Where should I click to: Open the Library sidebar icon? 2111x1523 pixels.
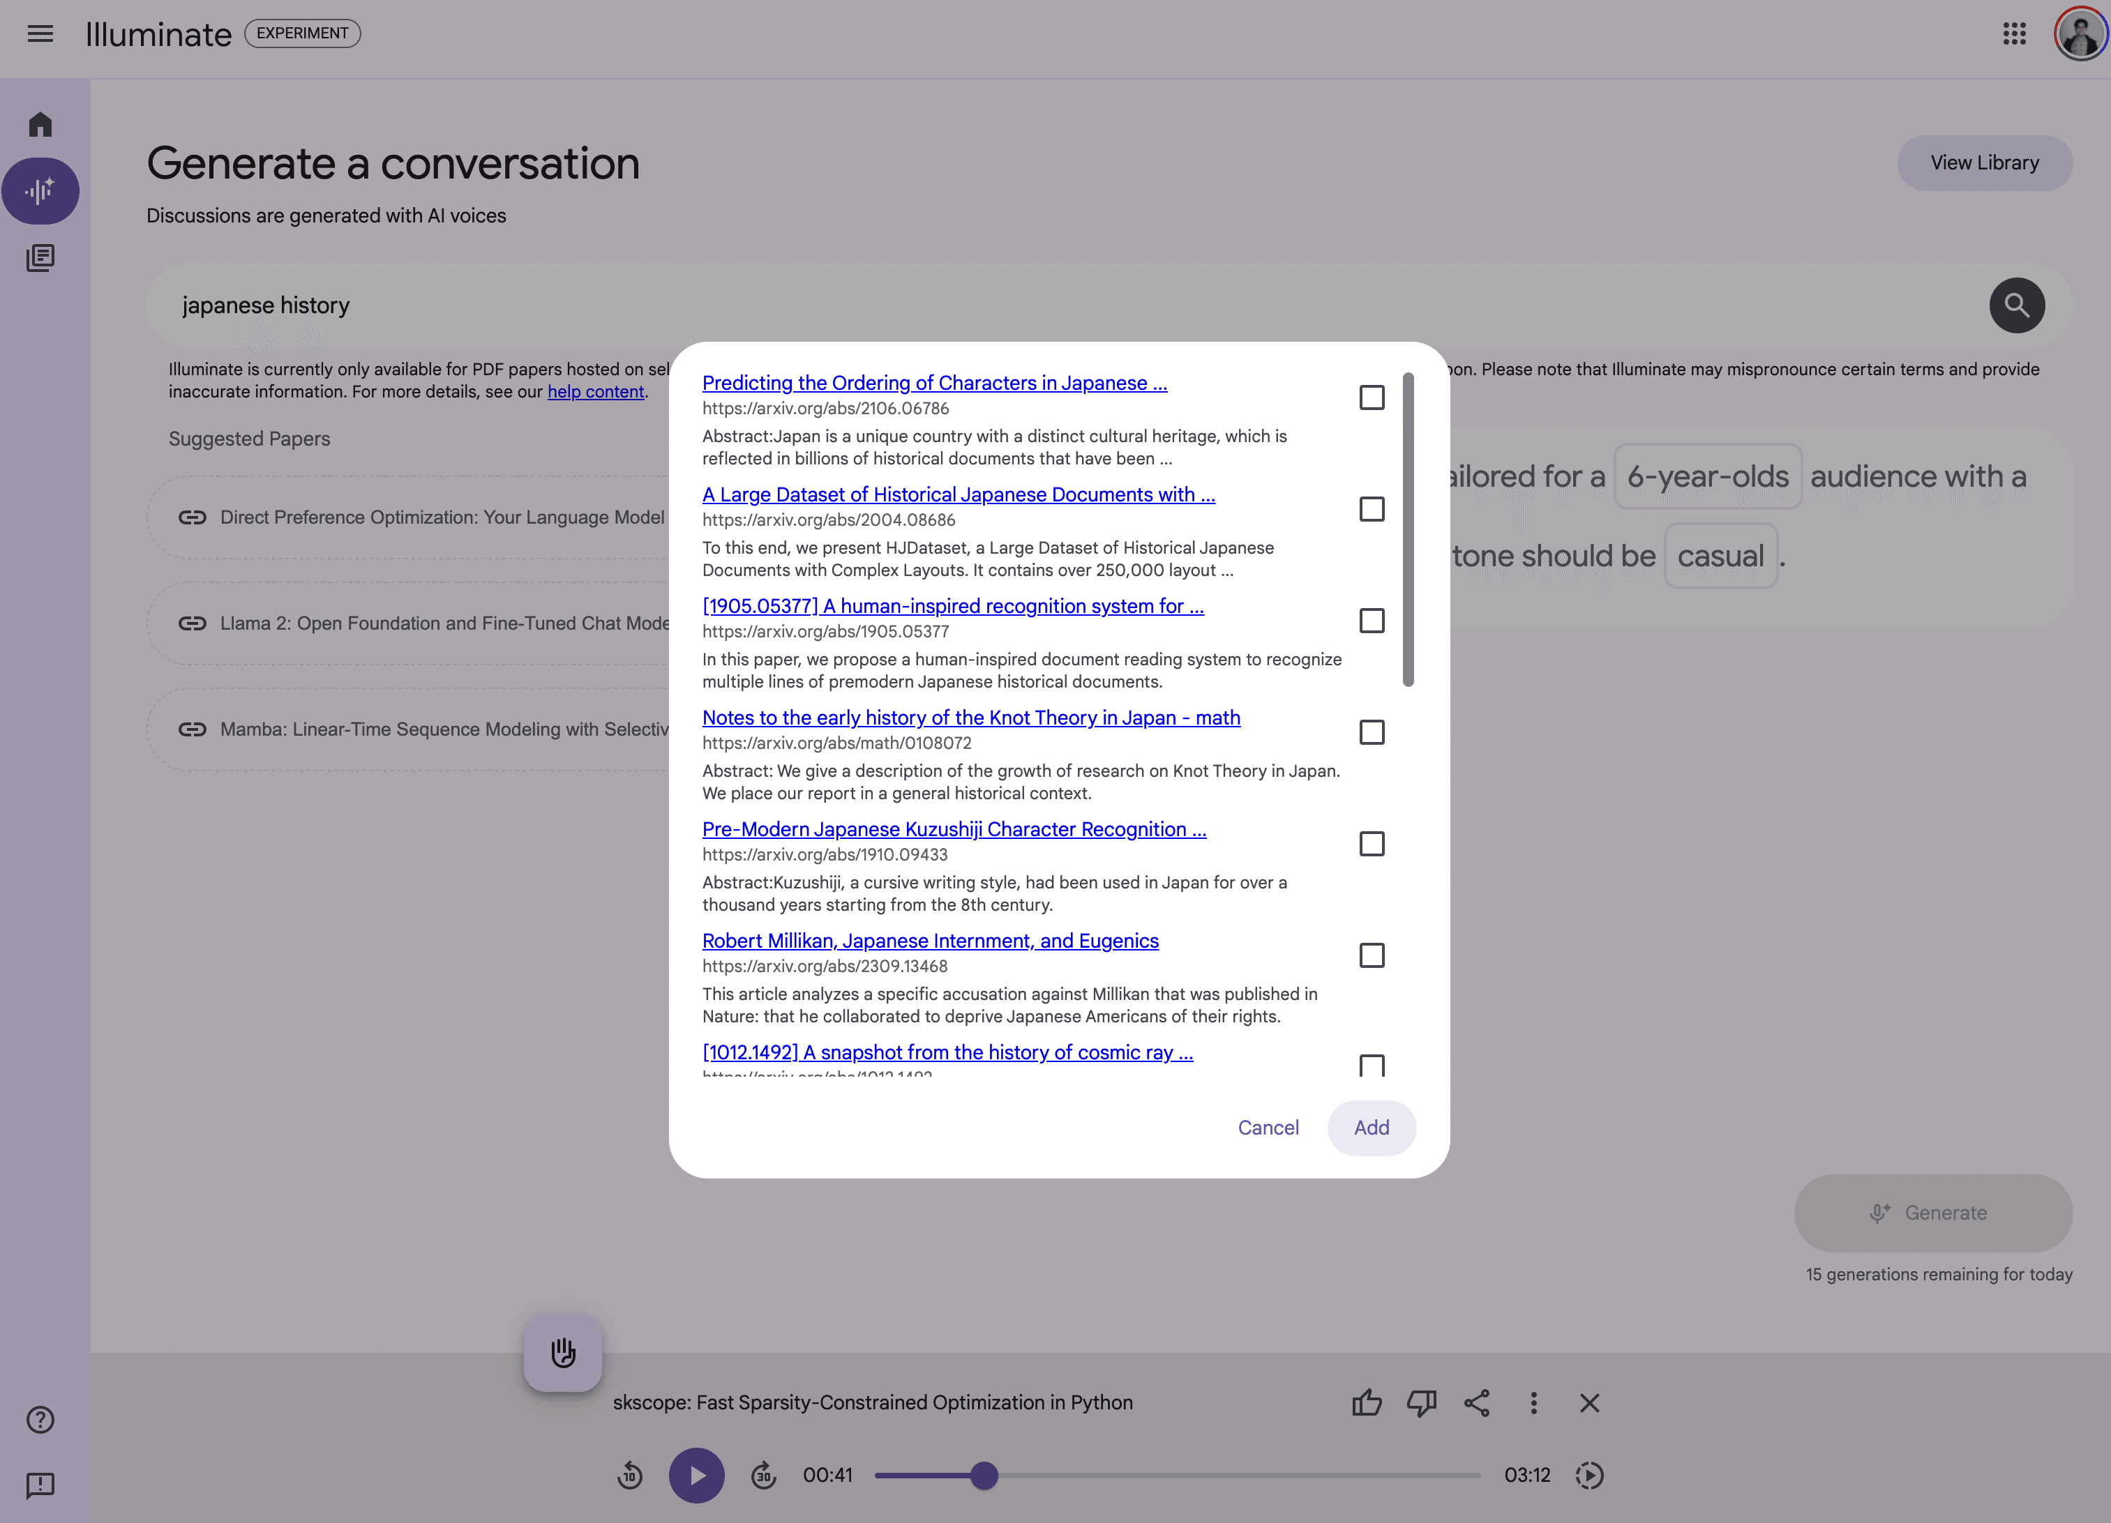coord(40,258)
